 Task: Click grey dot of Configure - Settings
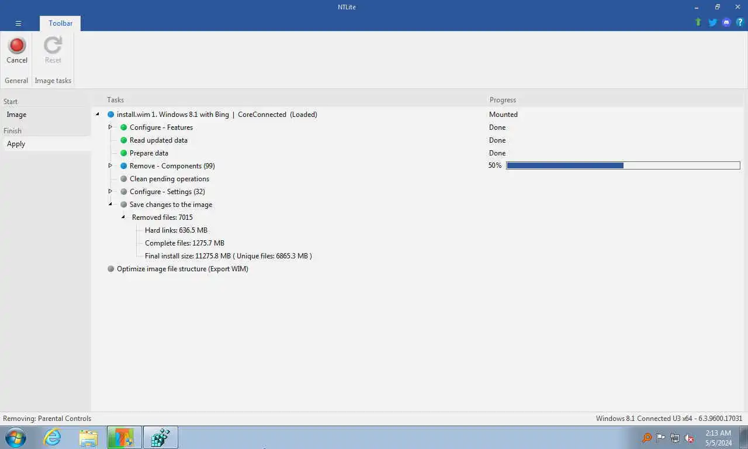[123, 192]
